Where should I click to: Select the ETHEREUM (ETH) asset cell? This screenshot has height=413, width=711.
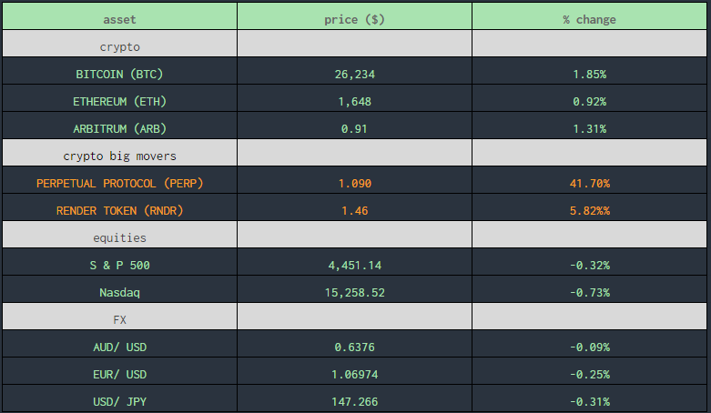119,98
